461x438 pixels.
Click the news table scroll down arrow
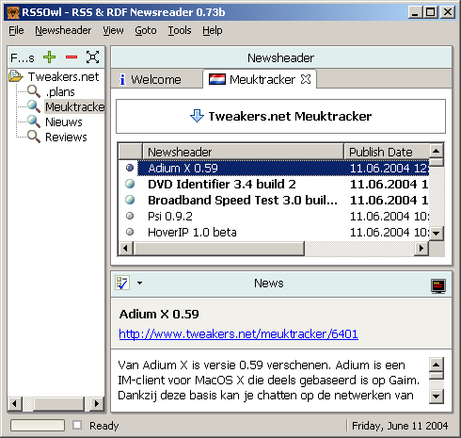(x=437, y=234)
